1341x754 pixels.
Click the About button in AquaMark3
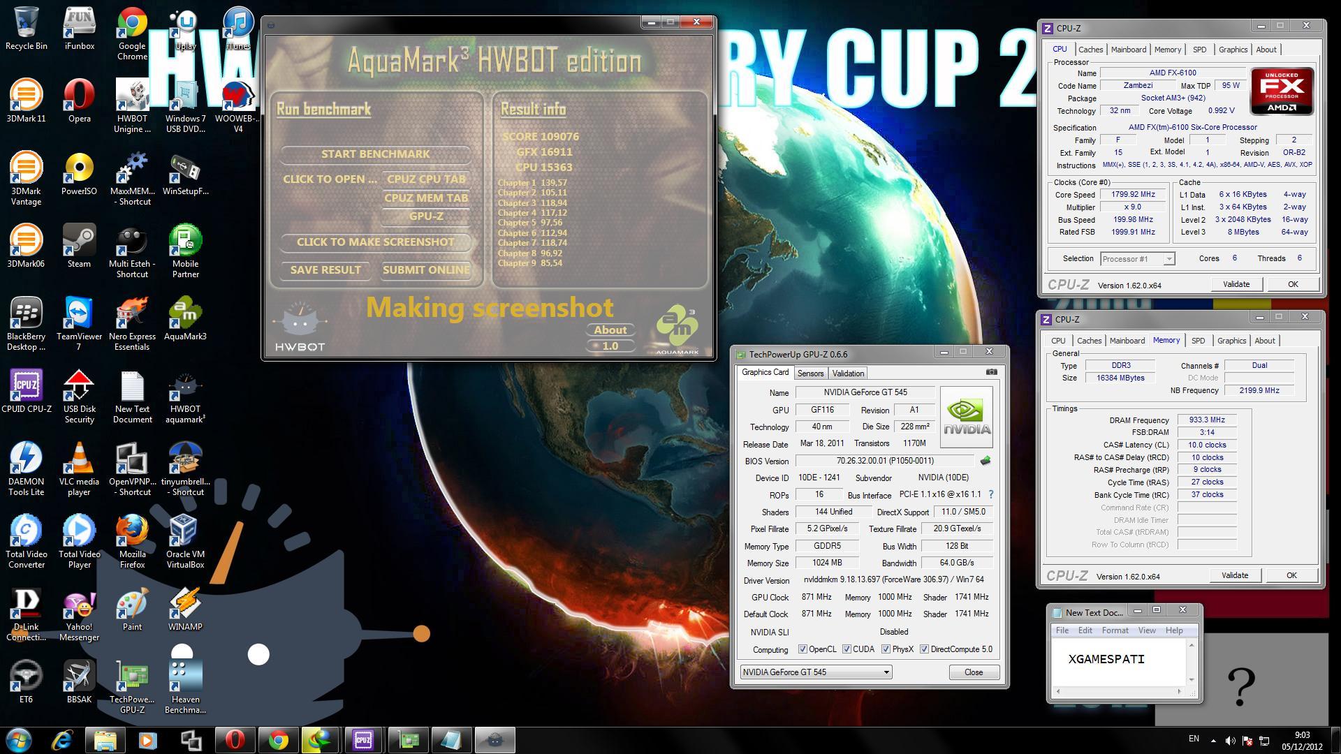[610, 330]
